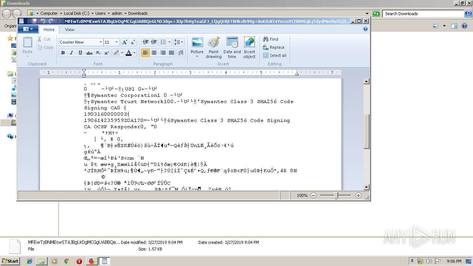
Task: Click Users in Explorer address breadcrumb
Action: pyautogui.click(x=101, y=13)
